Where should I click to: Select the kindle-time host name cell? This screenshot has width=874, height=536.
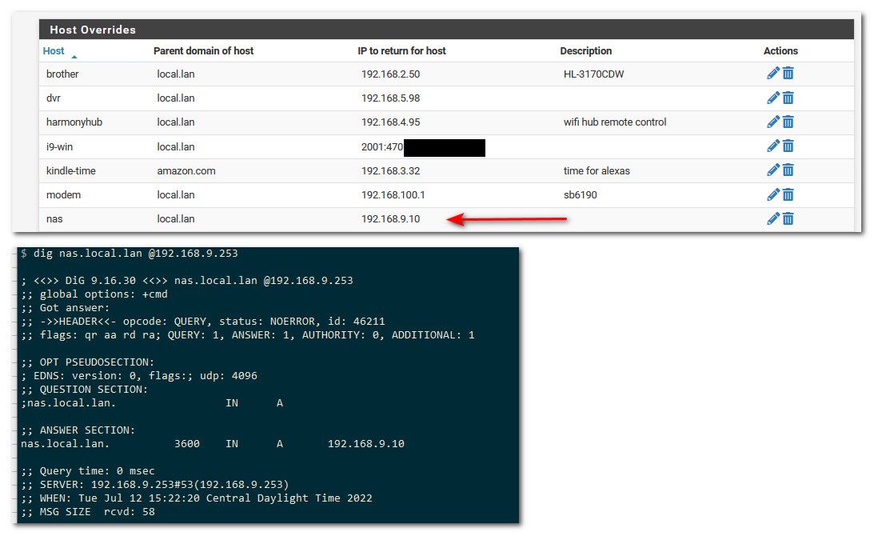pos(71,170)
